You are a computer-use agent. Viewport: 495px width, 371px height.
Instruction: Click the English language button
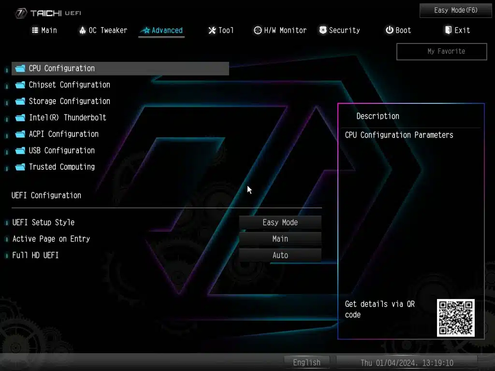(306, 362)
